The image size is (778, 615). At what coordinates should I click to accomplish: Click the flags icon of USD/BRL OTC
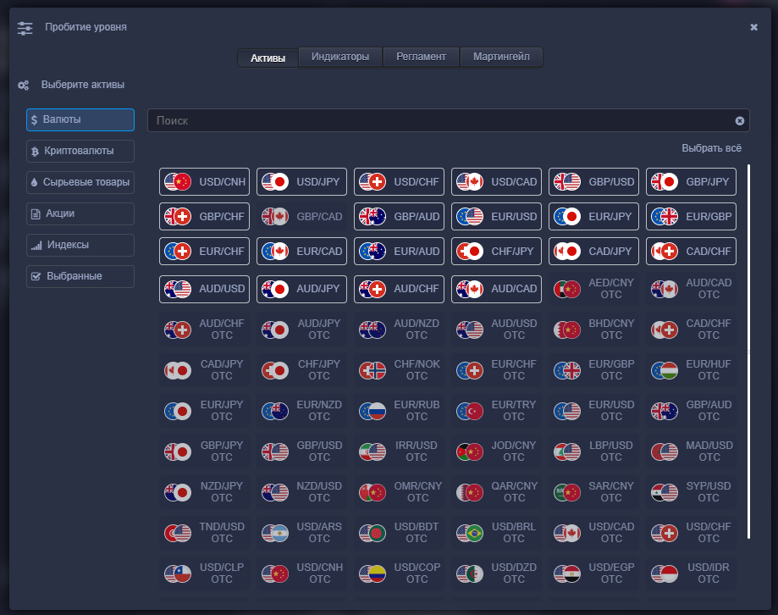point(470,533)
